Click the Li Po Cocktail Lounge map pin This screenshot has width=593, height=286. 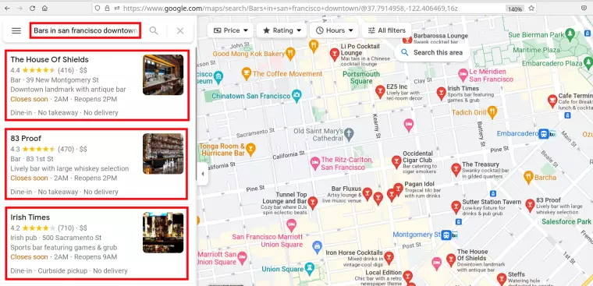334,54
